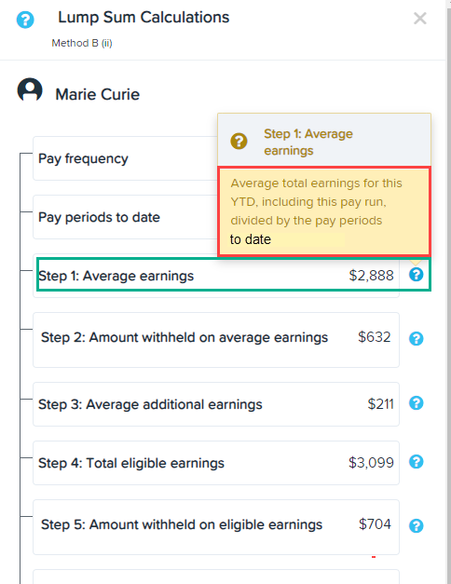Click the tooltip text about average total earnings
The image size is (451, 584).
(x=317, y=211)
